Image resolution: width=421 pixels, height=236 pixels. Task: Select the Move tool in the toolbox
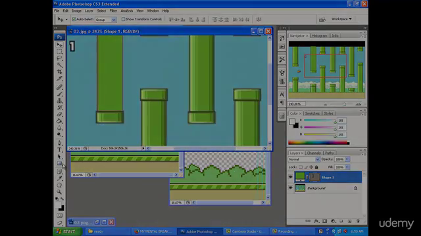(60, 45)
